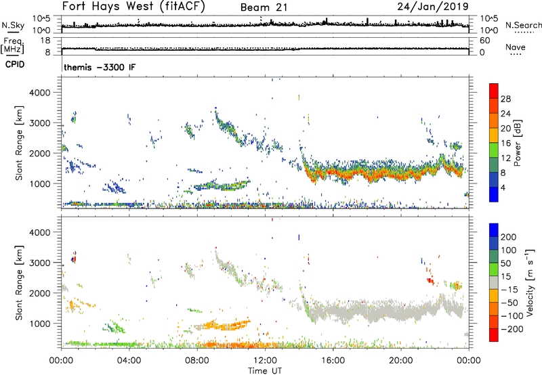Select the 'Freq. [MHz]' axis label
The width and height of the screenshot is (542, 375).
[12, 45]
